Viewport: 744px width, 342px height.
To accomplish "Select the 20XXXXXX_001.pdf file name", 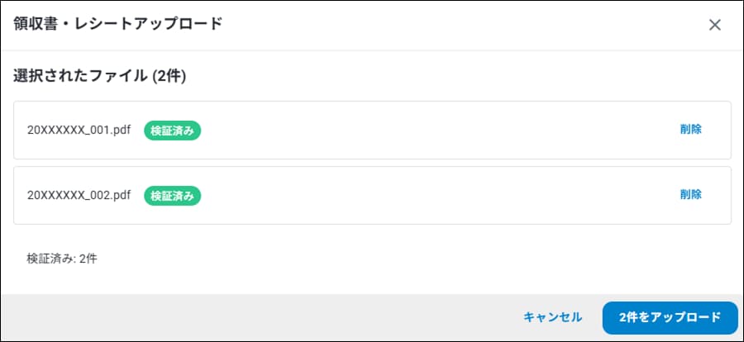I will [79, 130].
